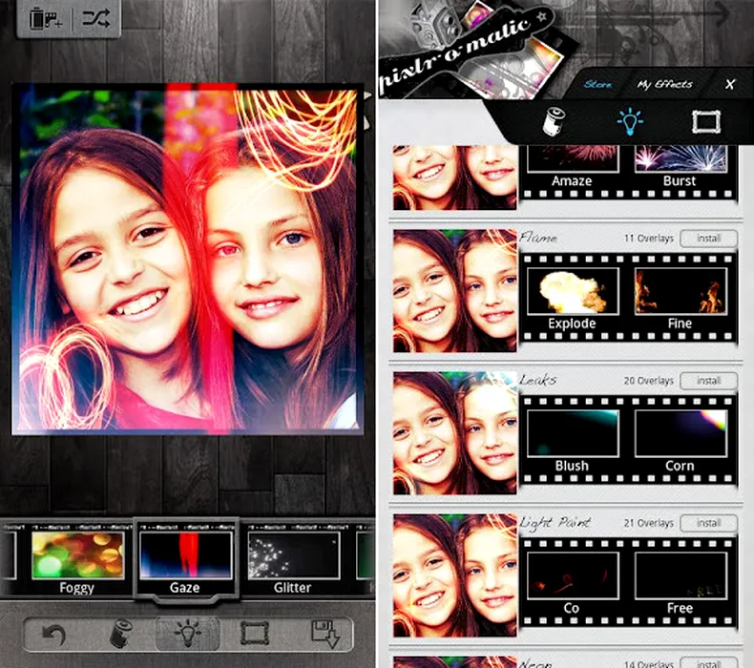Screen dimensions: 754x668
Task: Show overlay packs using store lightbulb icon
Action: pyautogui.click(x=629, y=121)
